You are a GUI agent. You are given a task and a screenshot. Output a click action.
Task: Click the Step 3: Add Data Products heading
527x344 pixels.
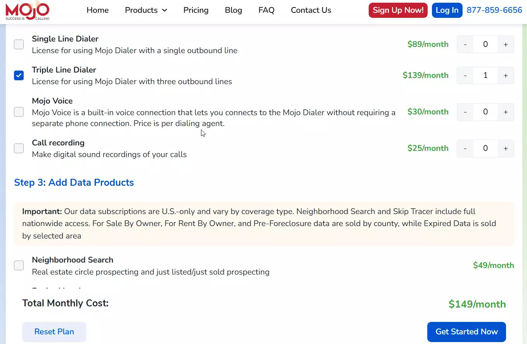coord(74,183)
